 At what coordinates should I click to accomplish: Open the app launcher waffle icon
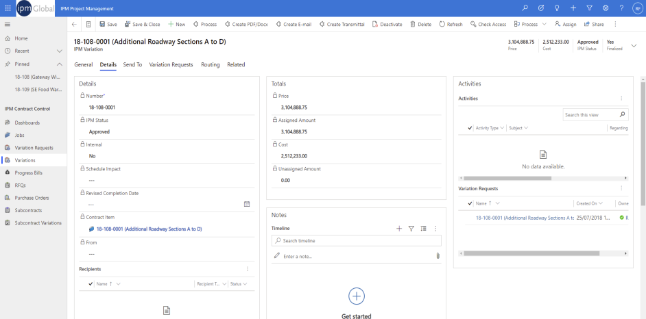click(x=8, y=8)
